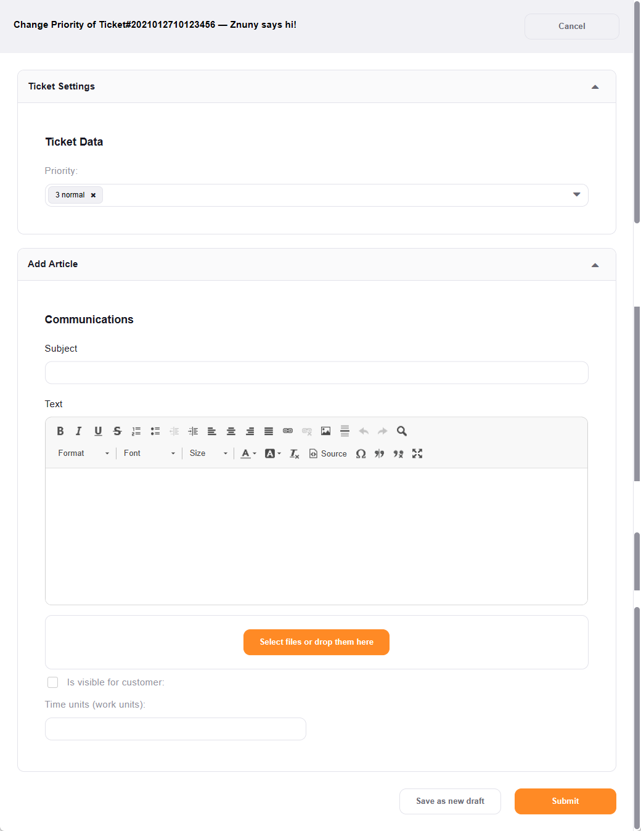This screenshot has height=831, width=641.
Task: Click Save as new draft
Action: pos(450,801)
